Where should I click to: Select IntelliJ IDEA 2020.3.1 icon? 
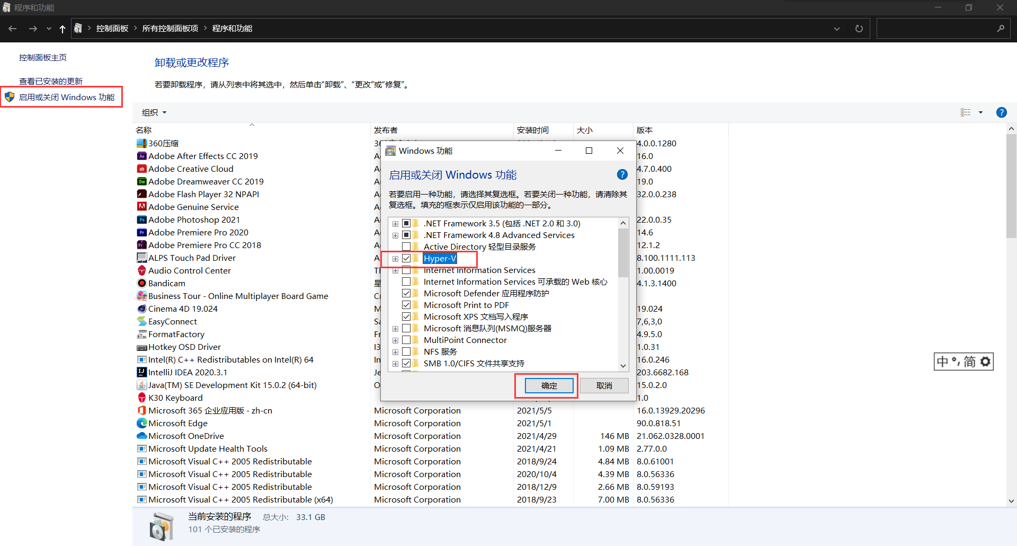pyautogui.click(x=141, y=372)
